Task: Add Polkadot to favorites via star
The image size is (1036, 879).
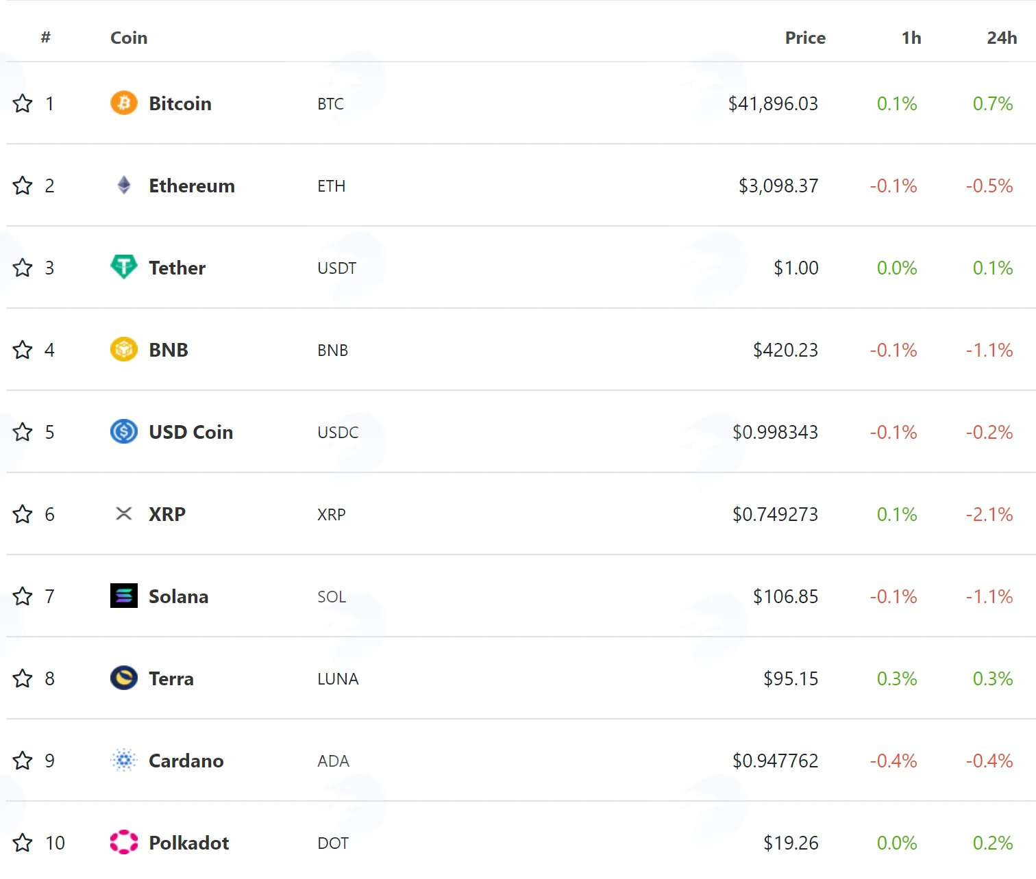Action: point(23,843)
